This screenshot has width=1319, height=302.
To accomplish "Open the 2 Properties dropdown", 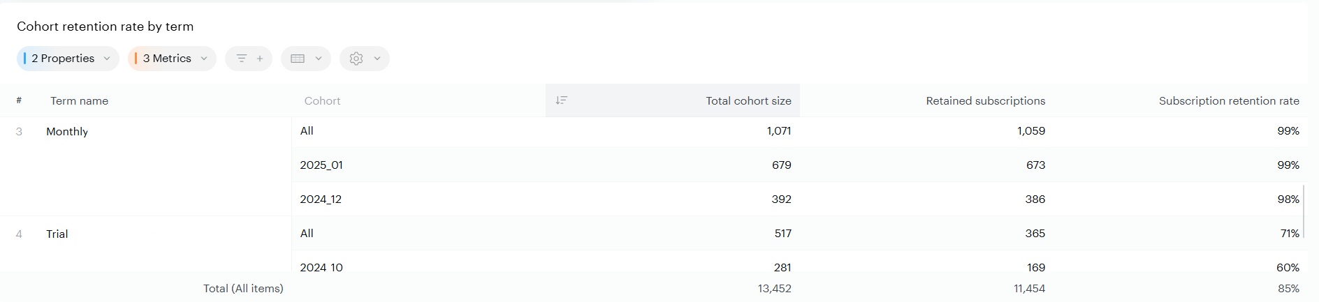I will coord(68,59).
